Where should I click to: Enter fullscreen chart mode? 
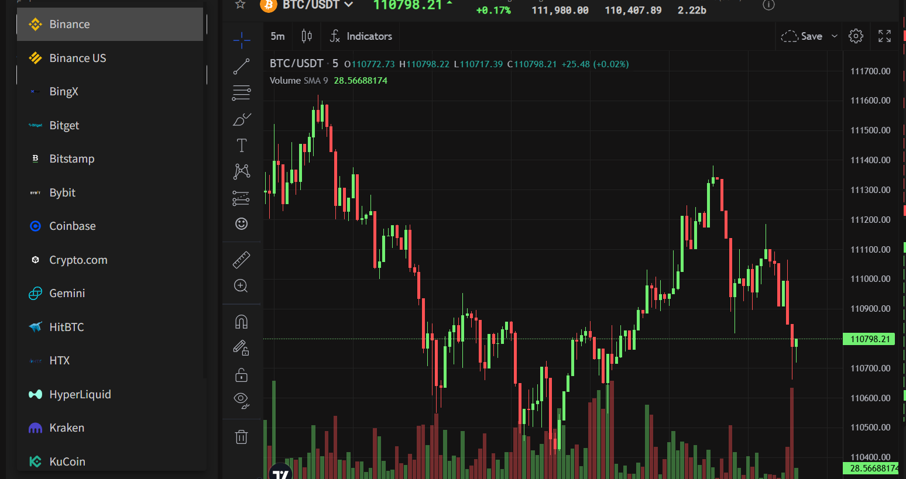click(x=884, y=36)
